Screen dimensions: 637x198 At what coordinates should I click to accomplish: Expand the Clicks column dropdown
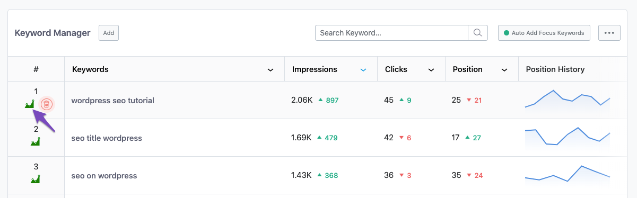[431, 70]
